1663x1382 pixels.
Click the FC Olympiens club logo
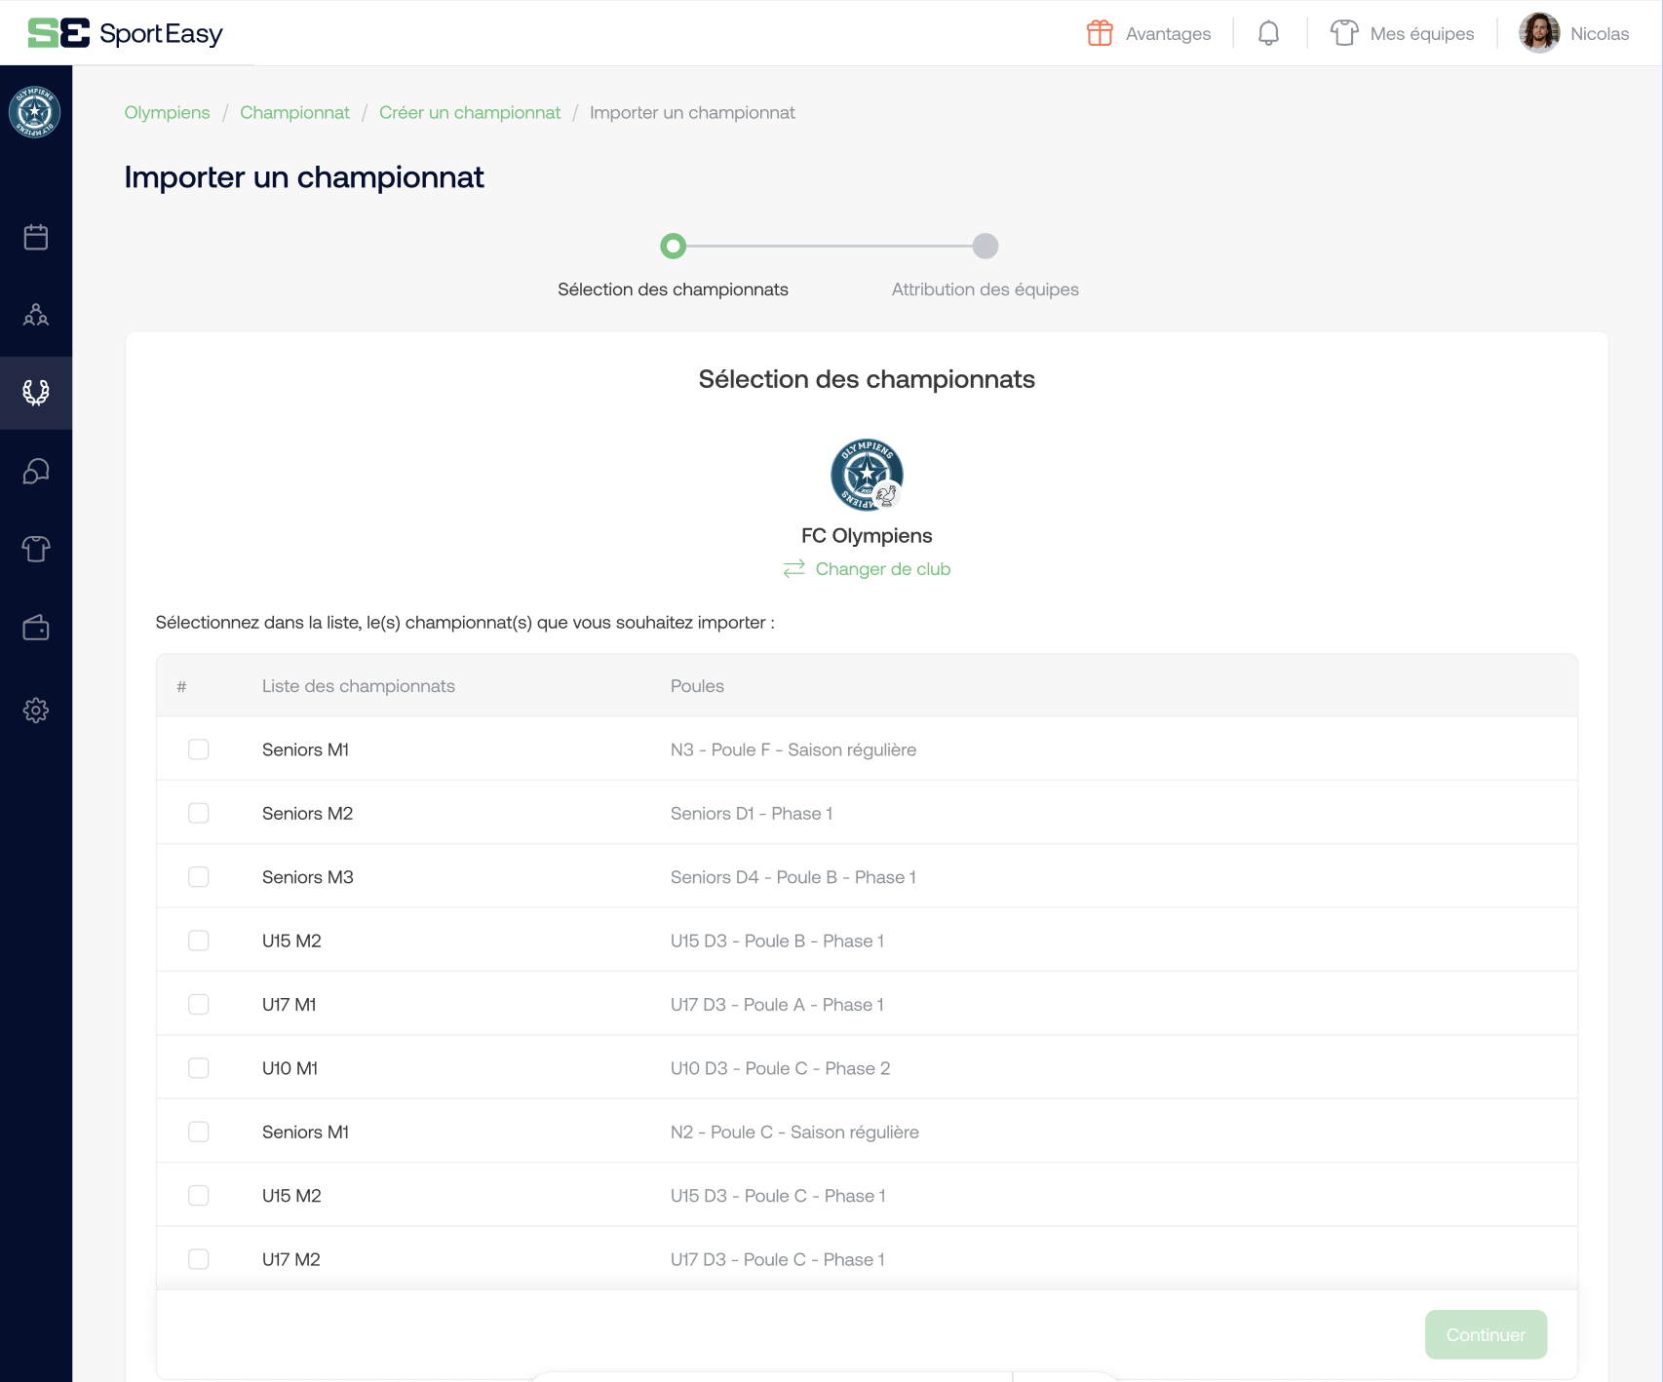[x=867, y=475]
